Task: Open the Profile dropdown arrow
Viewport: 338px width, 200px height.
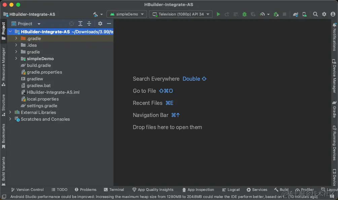Action: click(268, 14)
